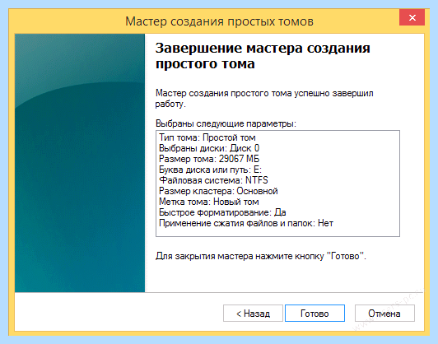Select the line 'Метка тома: Новый том'
The image size is (438, 344).
pyautogui.click(x=208, y=202)
